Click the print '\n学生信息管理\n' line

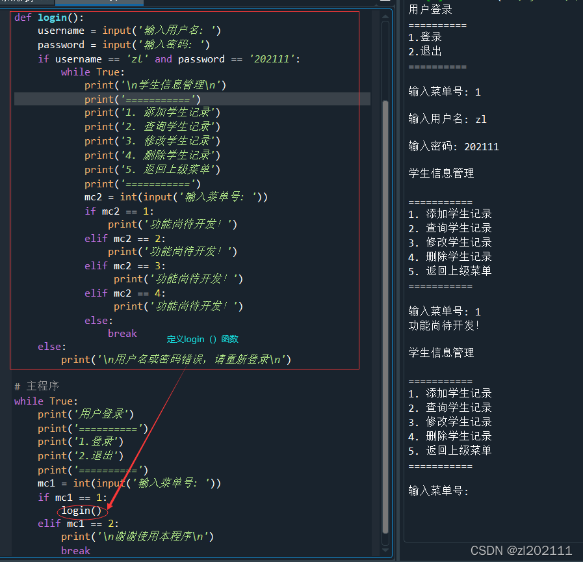click(155, 85)
